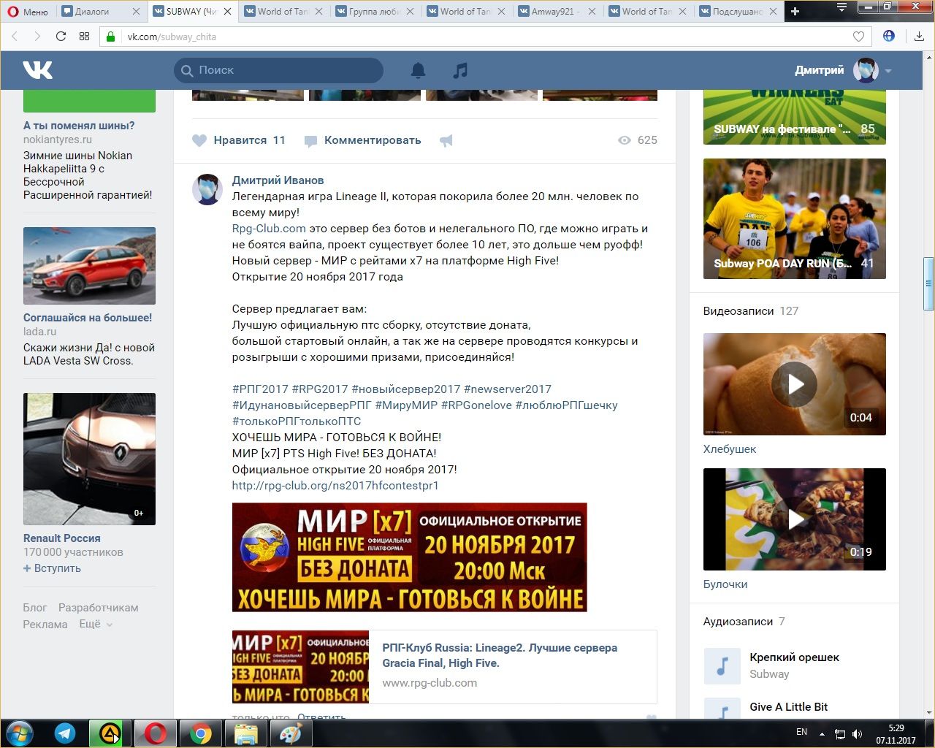The width and height of the screenshot is (935, 748).
Task: Click the header profile avatar
Action: pos(866,70)
